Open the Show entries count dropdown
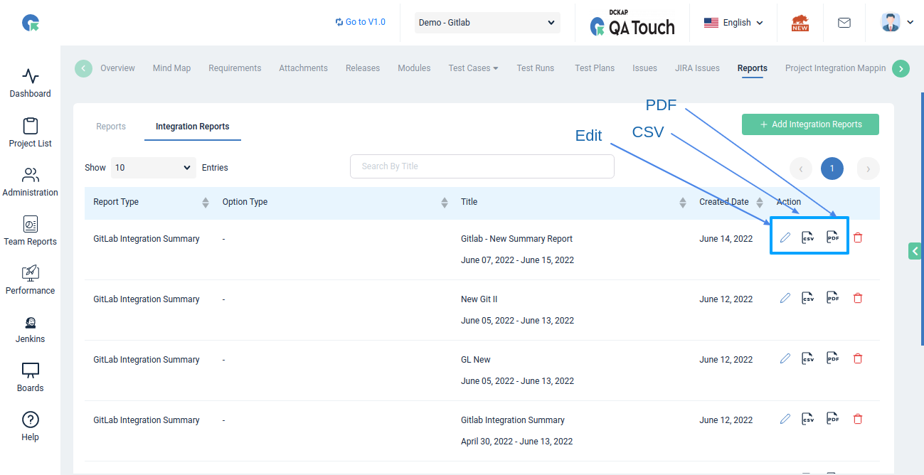This screenshot has width=924, height=475. pos(154,168)
